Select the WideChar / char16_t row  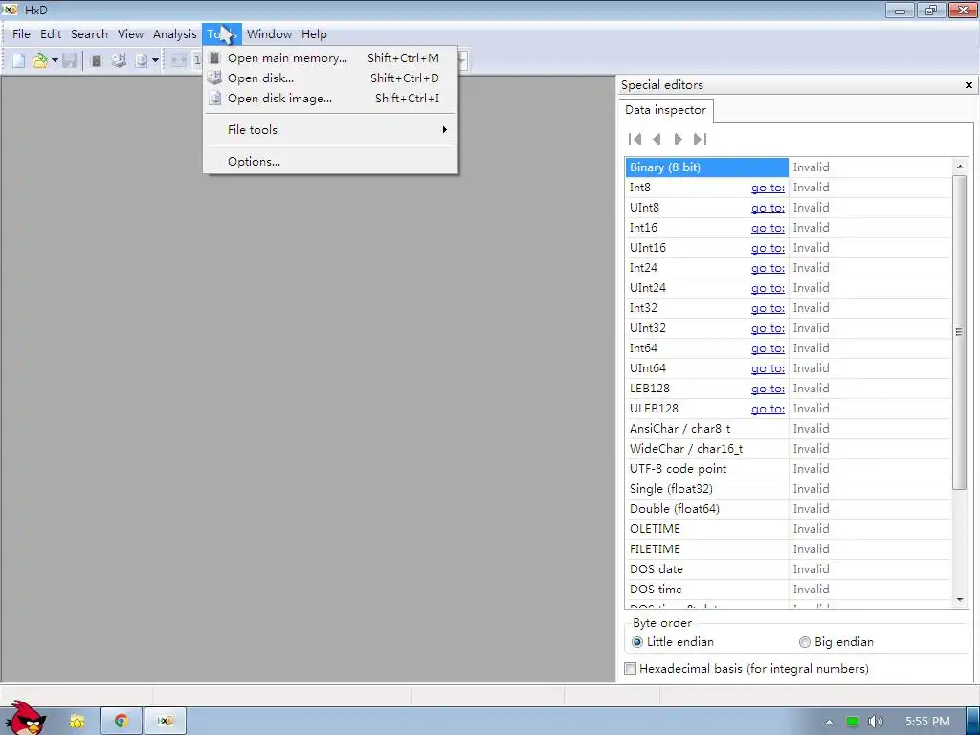click(788, 449)
